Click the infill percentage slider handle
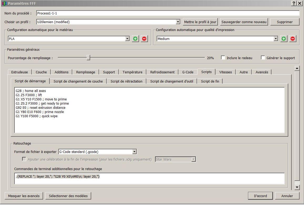Screen dimensions: 304x205 click(88, 58)
